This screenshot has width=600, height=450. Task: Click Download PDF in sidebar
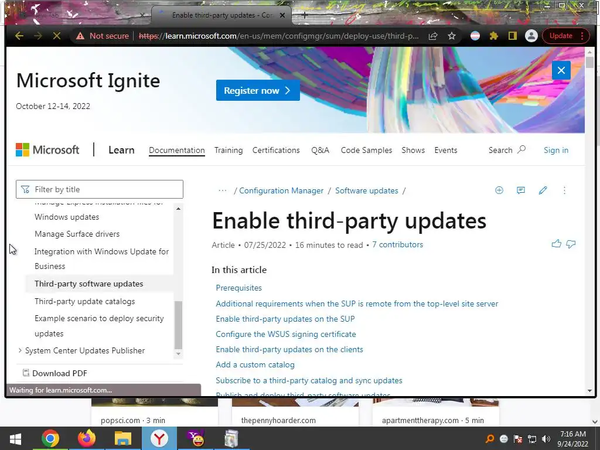(x=54, y=373)
